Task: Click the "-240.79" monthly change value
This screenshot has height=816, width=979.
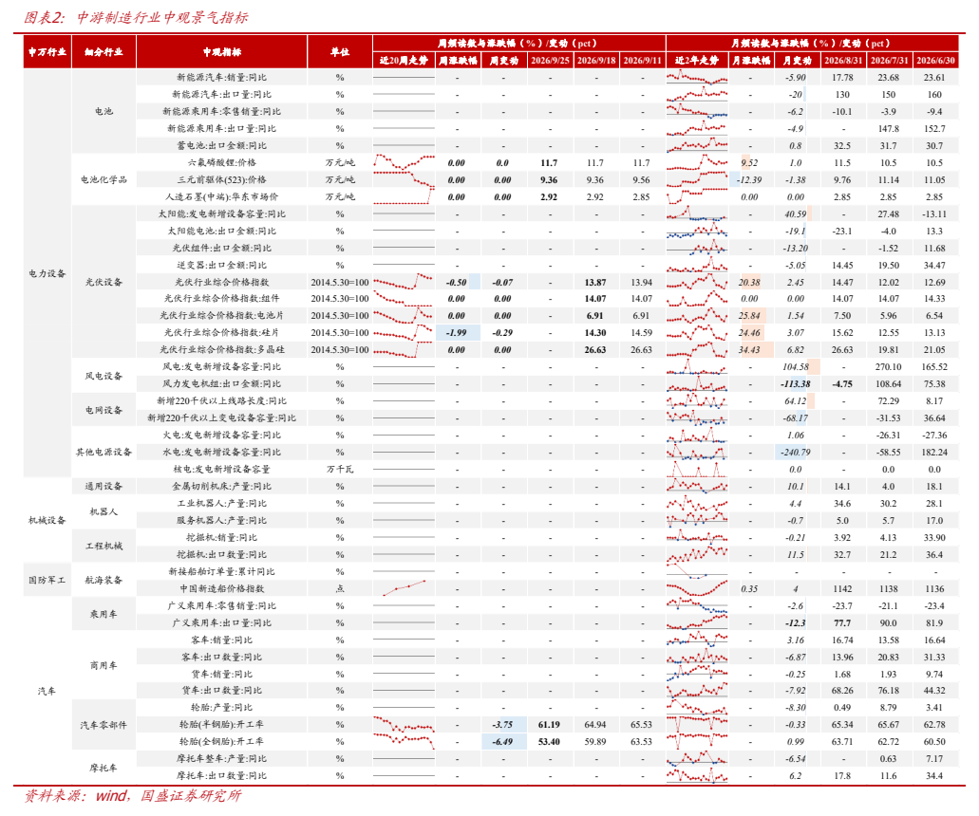Action: (796, 453)
